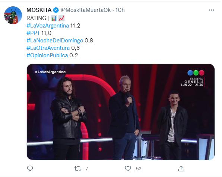This screenshot has width=222, height=177.
Task: Open the three-dot more options menu
Action: click(211, 10)
